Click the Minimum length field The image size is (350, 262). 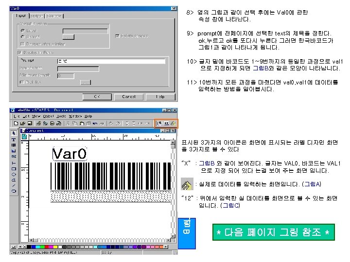66,76
